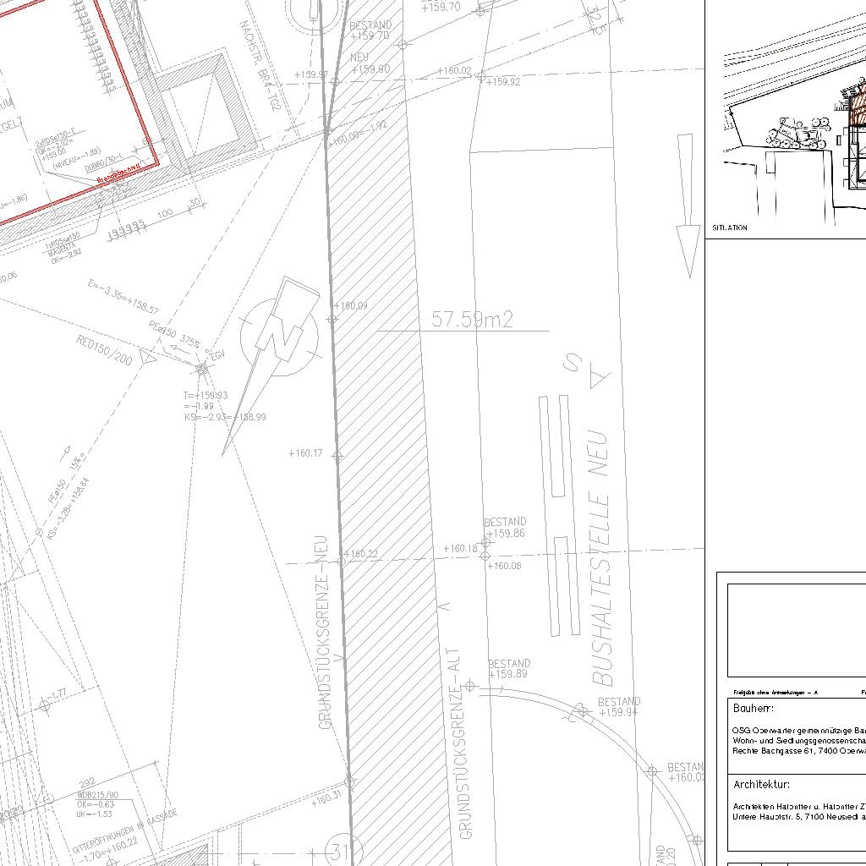
Task: Click the red Brandabschnitt label
Action: coord(118,174)
